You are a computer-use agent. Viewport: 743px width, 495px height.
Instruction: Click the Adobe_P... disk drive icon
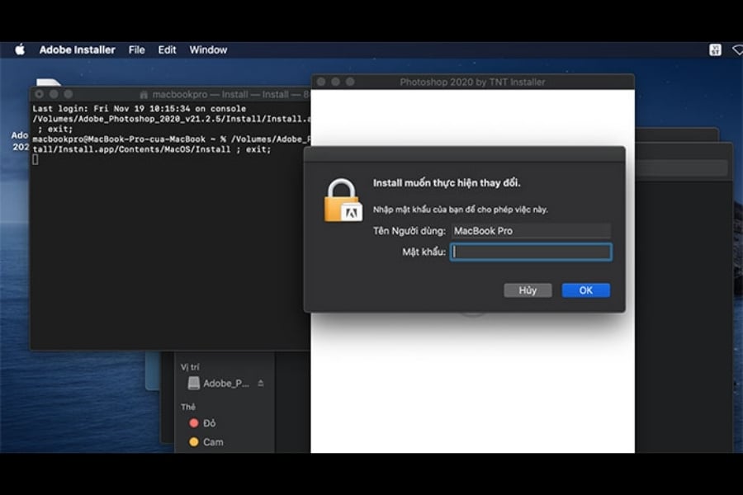click(193, 384)
